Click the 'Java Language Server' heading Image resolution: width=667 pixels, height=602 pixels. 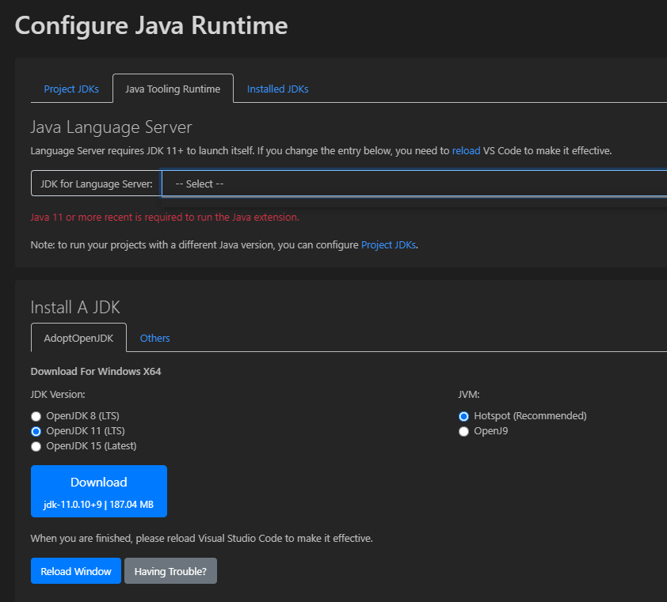point(112,127)
